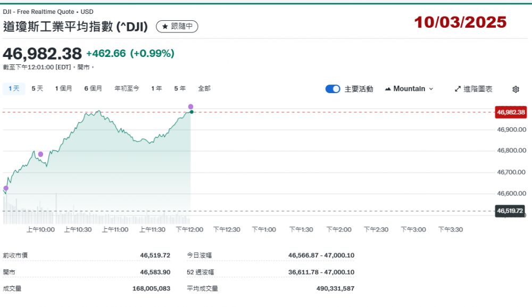Switch chart to 6個月 range

[93, 89]
